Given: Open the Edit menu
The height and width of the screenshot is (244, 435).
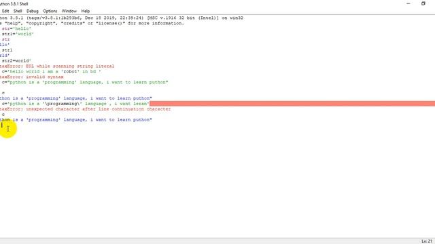Looking at the screenshot, I should 5,11.
